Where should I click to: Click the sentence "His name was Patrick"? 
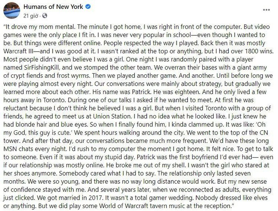(x=122, y=92)
